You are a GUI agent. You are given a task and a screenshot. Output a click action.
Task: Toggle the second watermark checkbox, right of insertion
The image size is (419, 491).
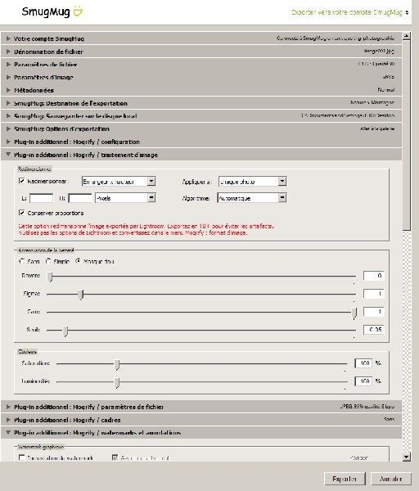115,457
